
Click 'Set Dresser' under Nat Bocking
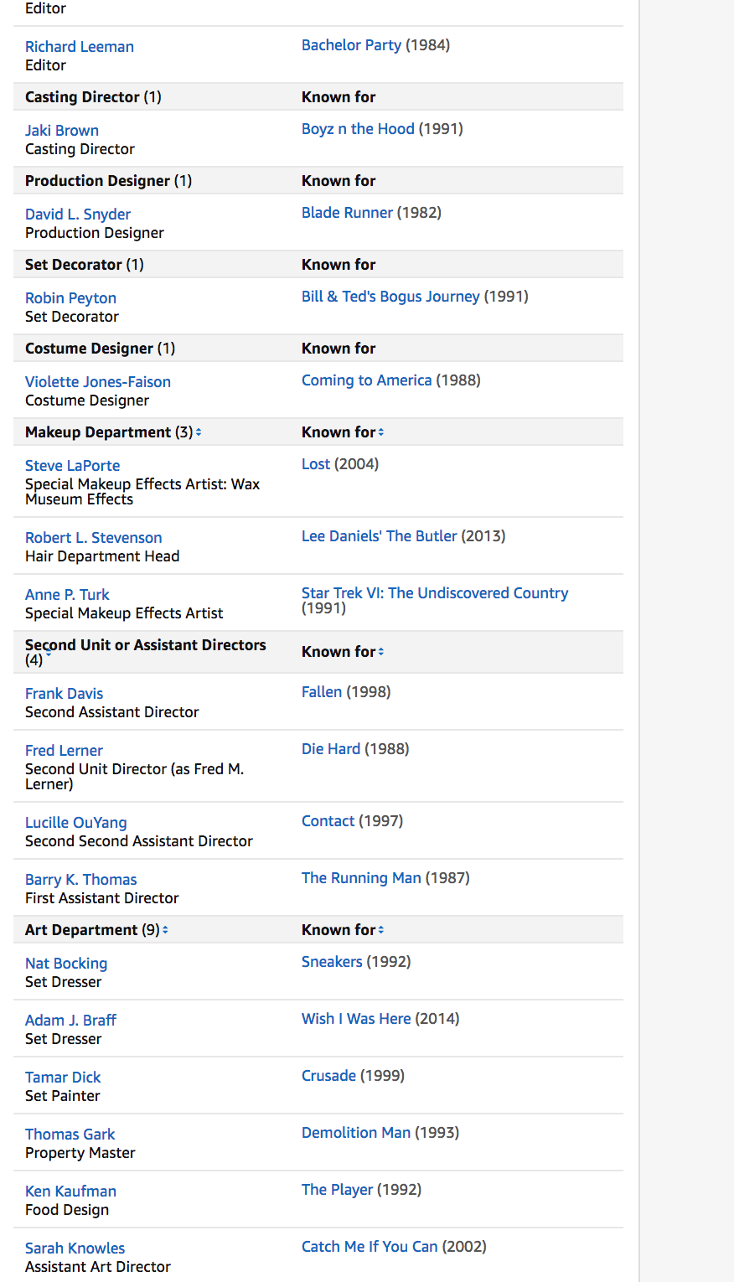[x=63, y=982]
